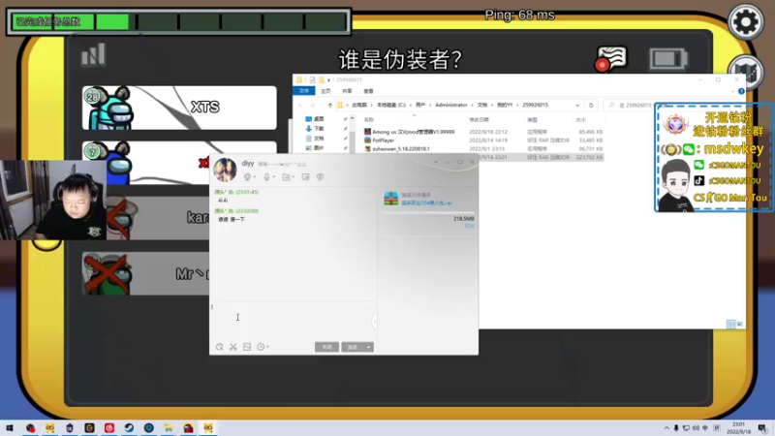Cancel the file transfer link under 218.5MB
Image resolution: width=775 pixels, height=436 pixels.
469,226
